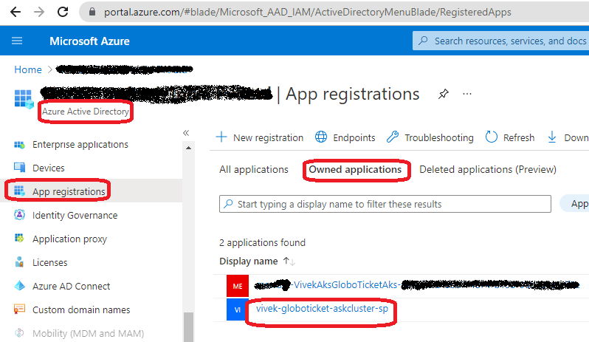Click the Licenses icon

pos(19,262)
